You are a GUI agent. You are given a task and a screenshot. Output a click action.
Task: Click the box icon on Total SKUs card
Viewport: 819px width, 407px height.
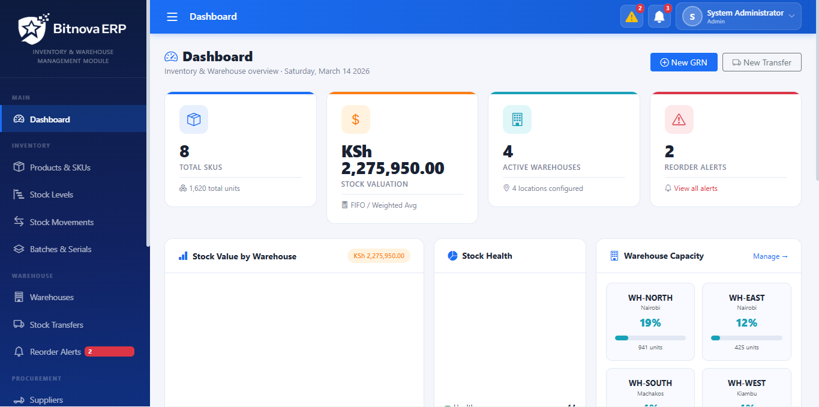[x=194, y=119]
